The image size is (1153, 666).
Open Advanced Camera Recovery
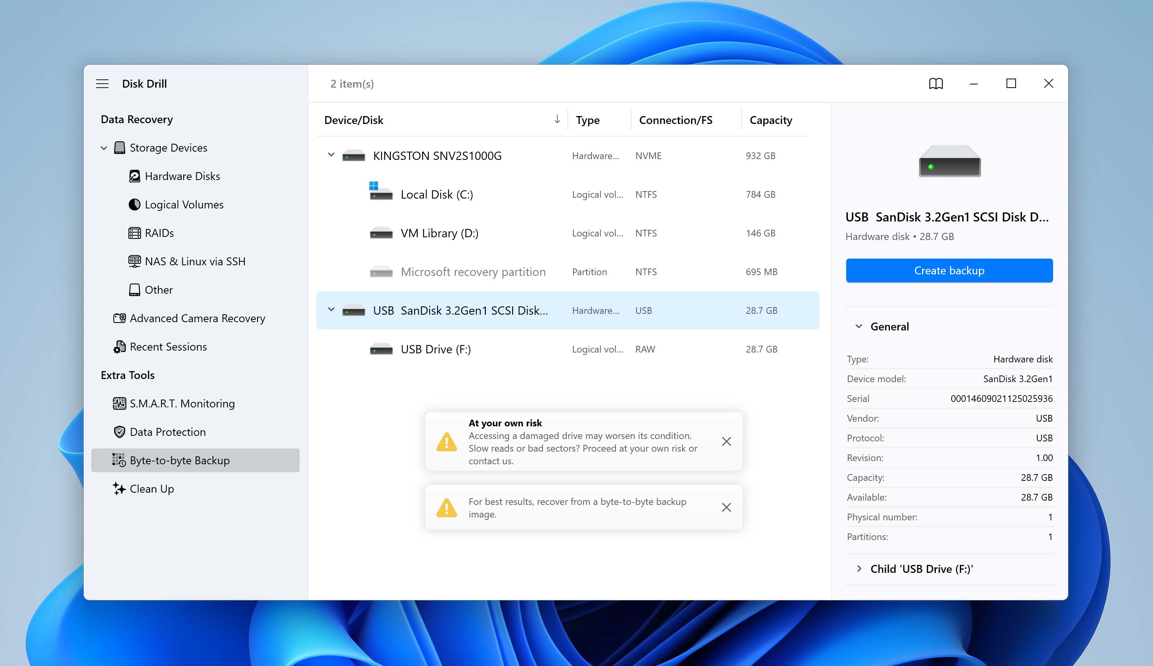197,318
